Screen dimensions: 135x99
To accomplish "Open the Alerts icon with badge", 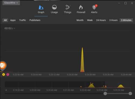I will coord(94,7).
